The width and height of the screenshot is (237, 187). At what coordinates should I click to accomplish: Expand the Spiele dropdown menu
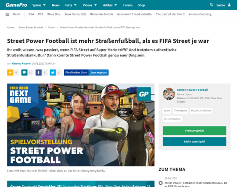click(x=39, y=5)
